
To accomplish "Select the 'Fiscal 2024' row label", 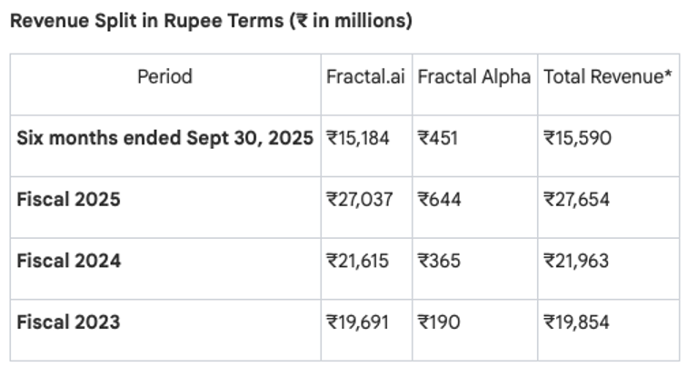I will (x=68, y=261).
